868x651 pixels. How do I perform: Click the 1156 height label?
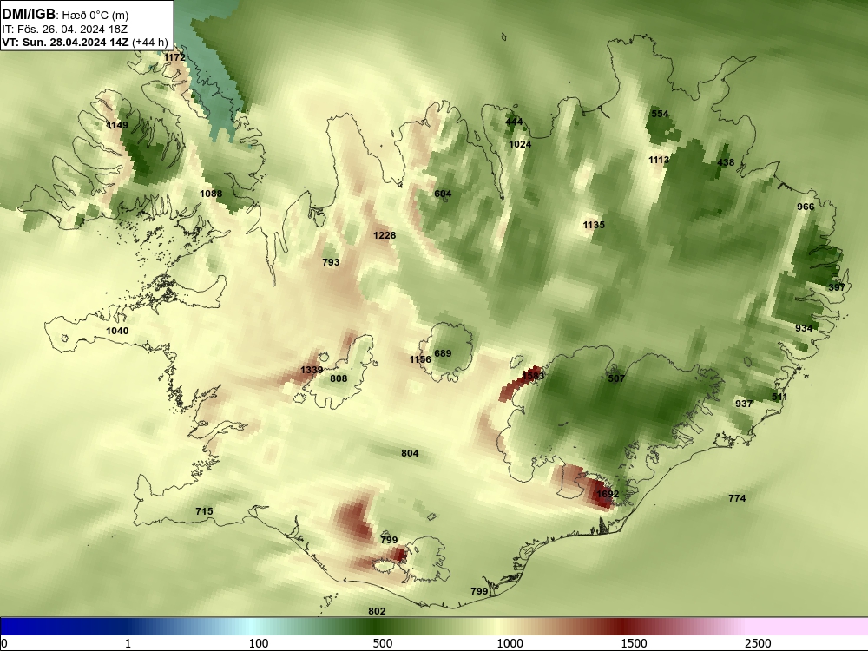[x=420, y=359]
